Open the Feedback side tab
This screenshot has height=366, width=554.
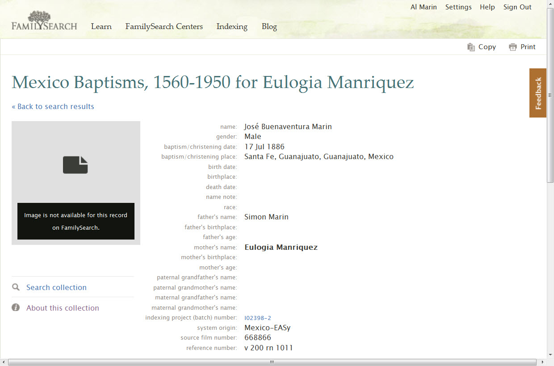click(538, 93)
